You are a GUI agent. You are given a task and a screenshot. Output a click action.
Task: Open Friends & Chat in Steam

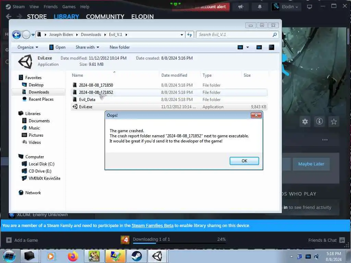pyautogui.click(x=326, y=240)
